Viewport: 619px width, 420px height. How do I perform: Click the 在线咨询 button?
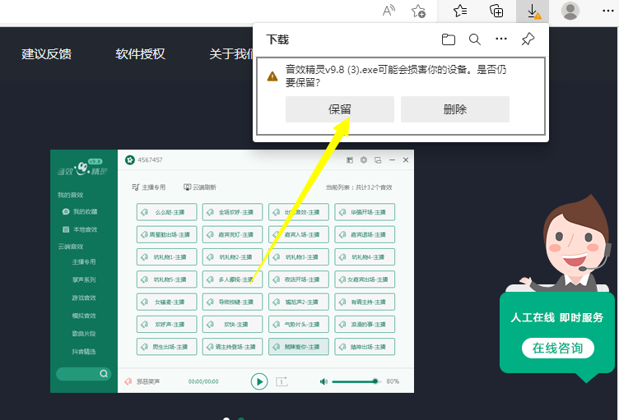point(558,348)
